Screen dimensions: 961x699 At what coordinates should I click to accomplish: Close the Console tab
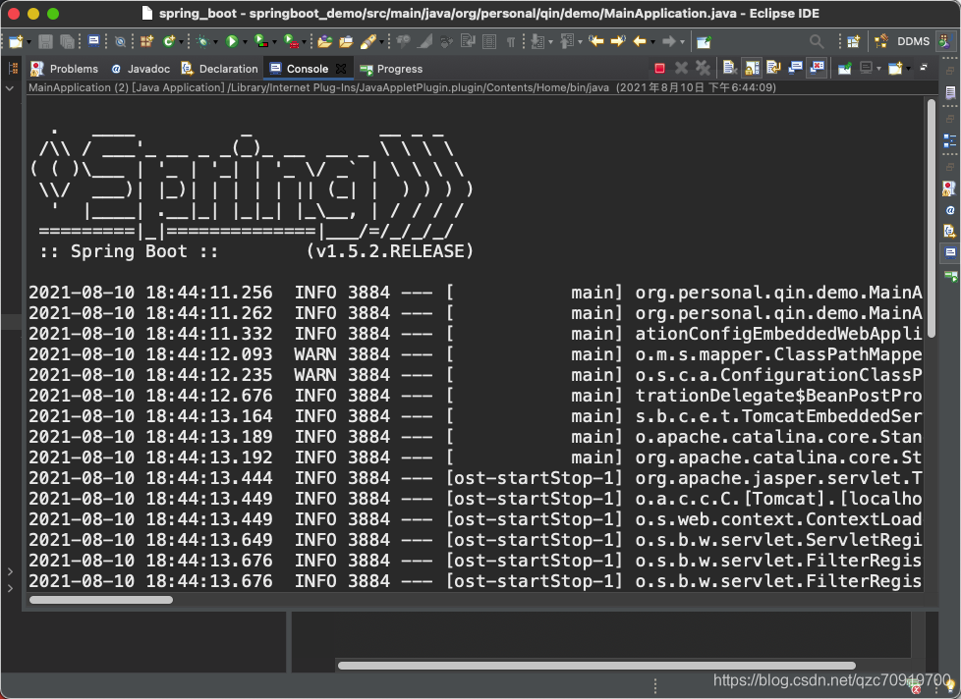click(341, 69)
